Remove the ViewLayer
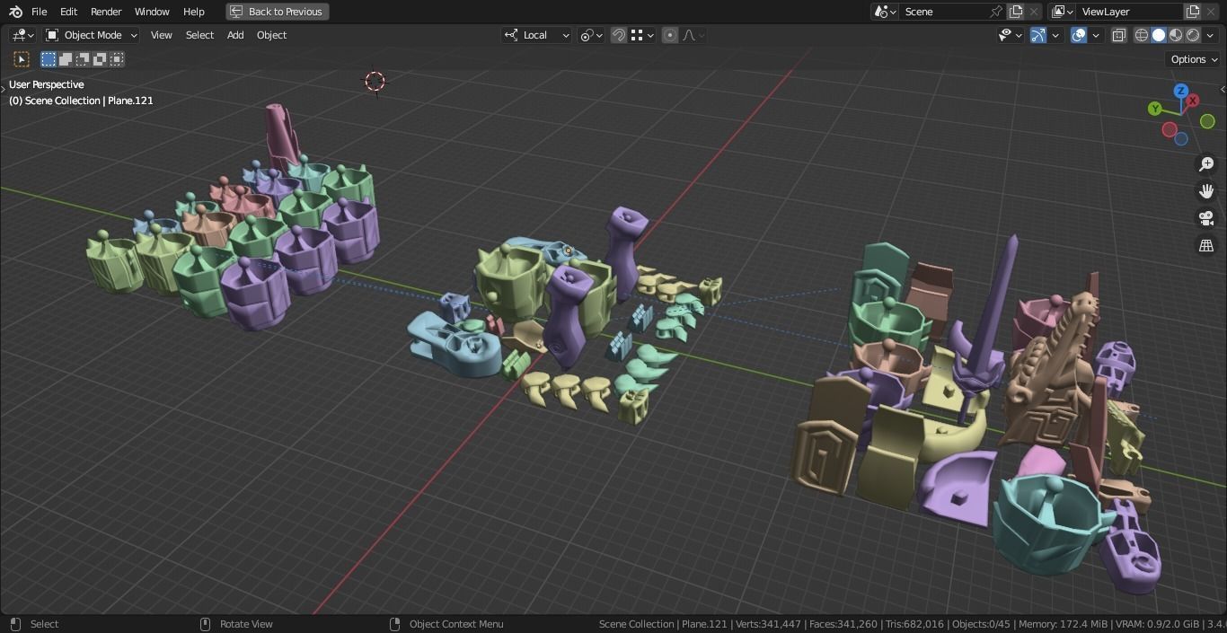Image resolution: width=1227 pixels, height=633 pixels. 1212,12
